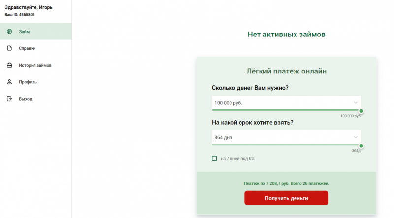The height and width of the screenshot is (218, 394).
Task: Click the logout arrow icon beside Выход
Action: (x=9, y=99)
